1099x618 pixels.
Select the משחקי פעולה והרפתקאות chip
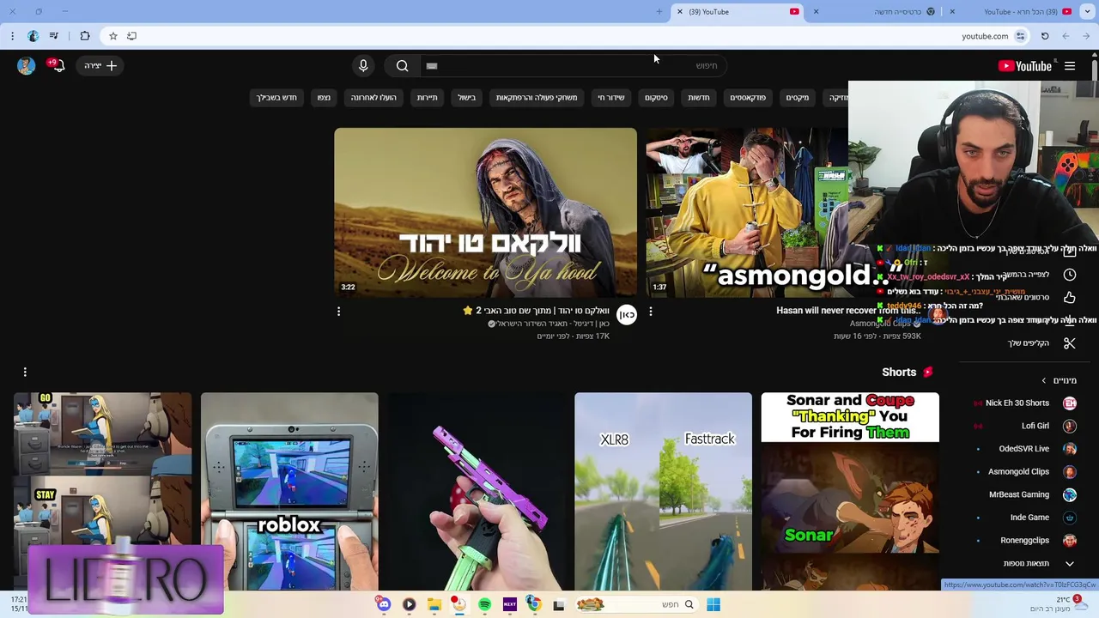[x=537, y=98]
